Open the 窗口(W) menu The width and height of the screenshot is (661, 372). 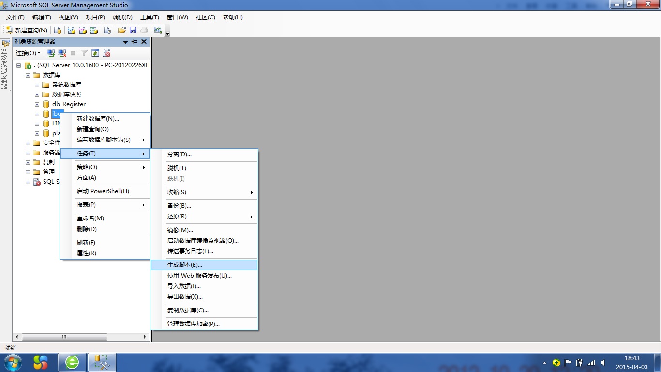click(178, 17)
